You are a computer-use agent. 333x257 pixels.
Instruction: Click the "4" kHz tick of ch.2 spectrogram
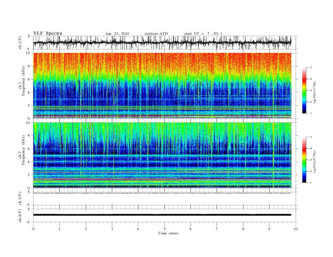coord(29,162)
